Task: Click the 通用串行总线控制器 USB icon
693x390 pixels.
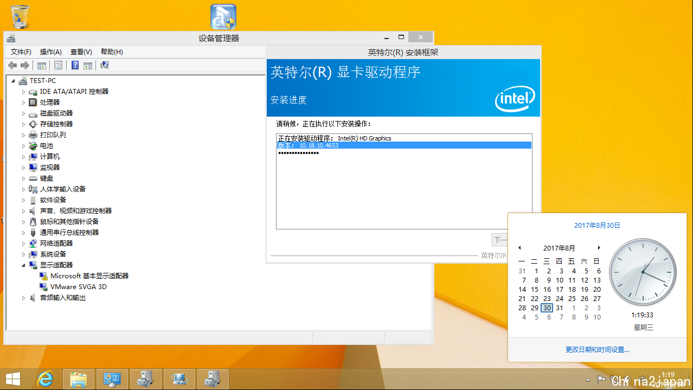Action: click(x=33, y=232)
